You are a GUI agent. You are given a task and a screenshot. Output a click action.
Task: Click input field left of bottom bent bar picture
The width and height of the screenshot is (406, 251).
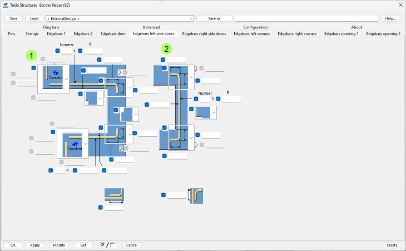177,195
